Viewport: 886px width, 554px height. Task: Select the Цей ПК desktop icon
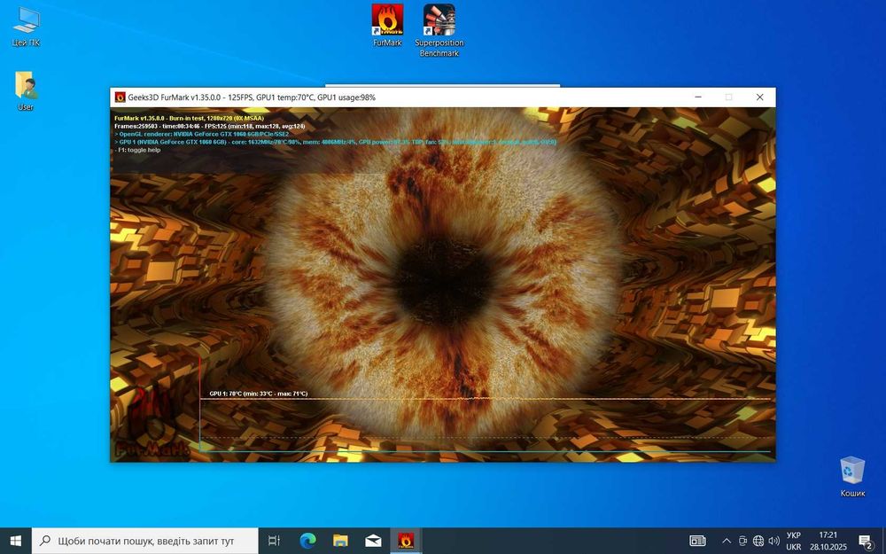click(26, 27)
